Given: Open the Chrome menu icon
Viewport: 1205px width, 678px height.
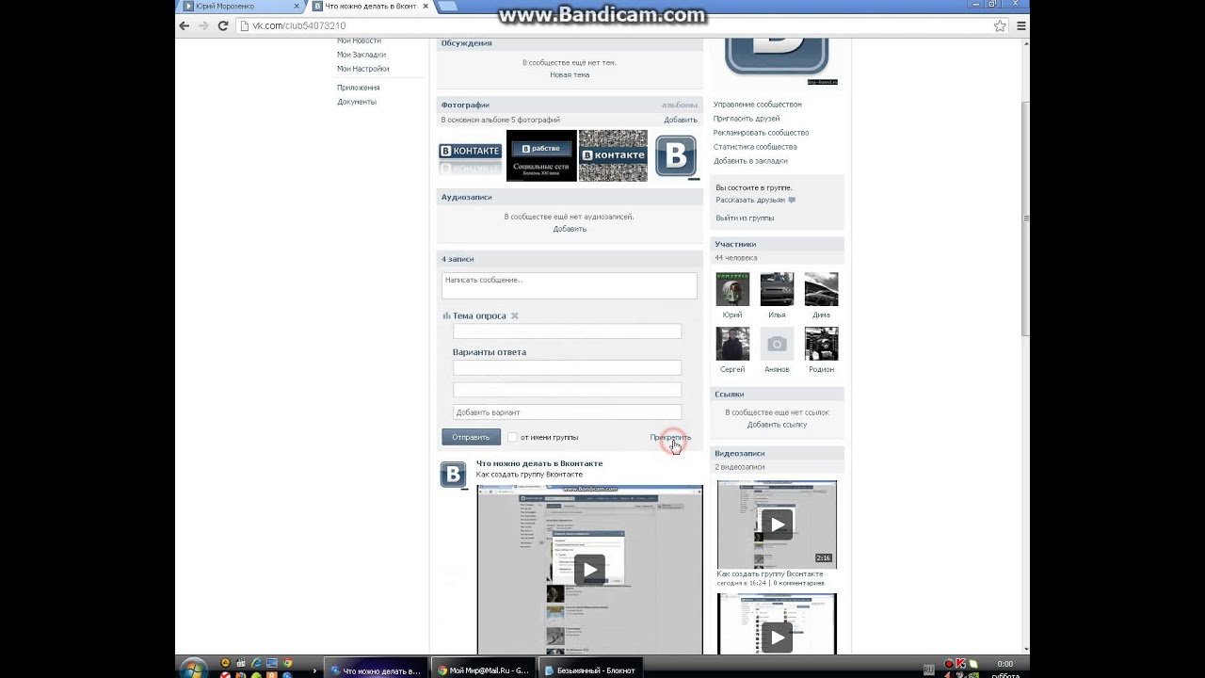Looking at the screenshot, I should click(x=1020, y=25).
